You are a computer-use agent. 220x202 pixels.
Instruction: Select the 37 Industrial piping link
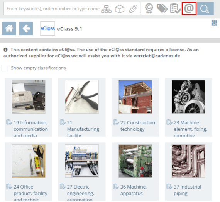[x=187, y=190]
